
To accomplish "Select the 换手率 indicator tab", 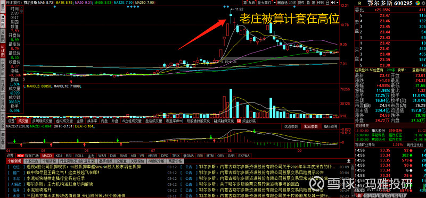I will (x=92, y=121).
